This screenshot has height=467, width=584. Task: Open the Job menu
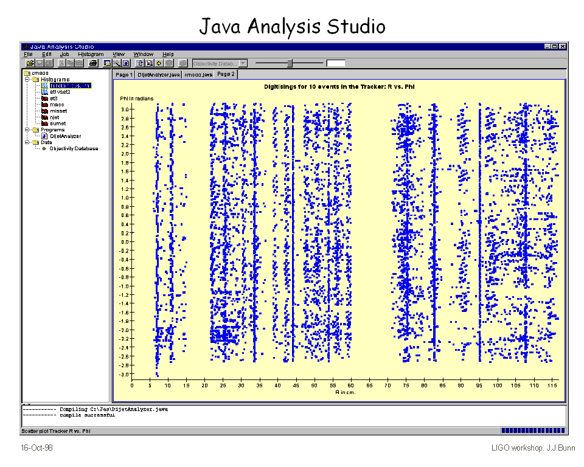pos(64,54)
